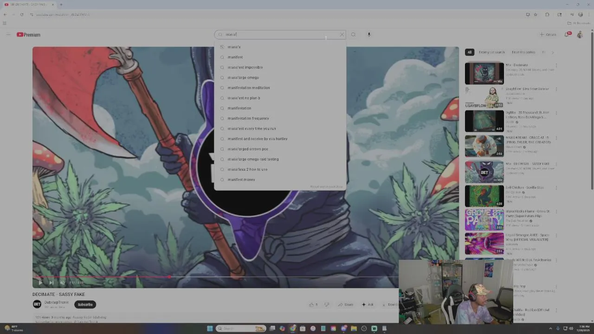Open the notifications bell
This screenshot has width=594, height=334.
tap(568, 35)
